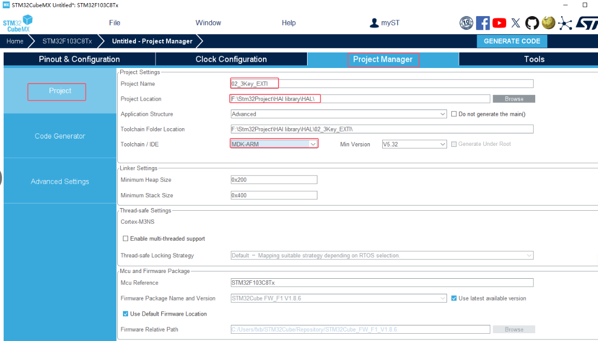Open the GitHub icon link
The width and height of the screenshot is (598, 341).
532,23
